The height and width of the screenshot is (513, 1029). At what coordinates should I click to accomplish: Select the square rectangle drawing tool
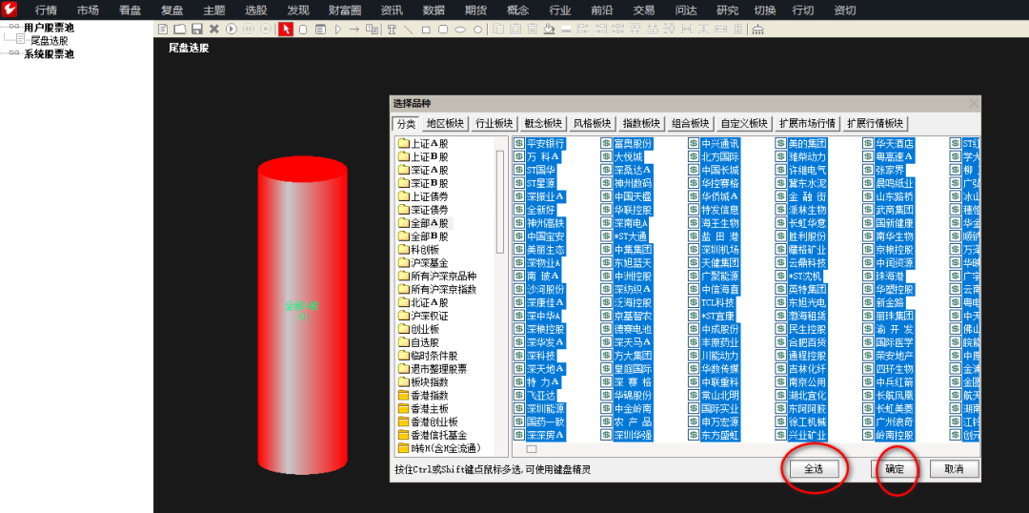coord(426,30)
